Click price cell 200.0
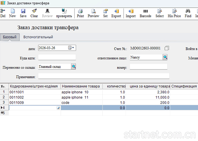The image size is (198, 141). coord(148,102)
